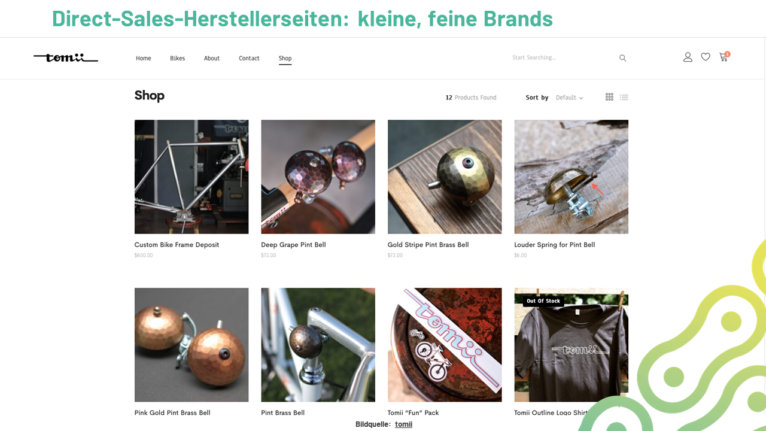Click the Shop nav tab

(285, 58)
